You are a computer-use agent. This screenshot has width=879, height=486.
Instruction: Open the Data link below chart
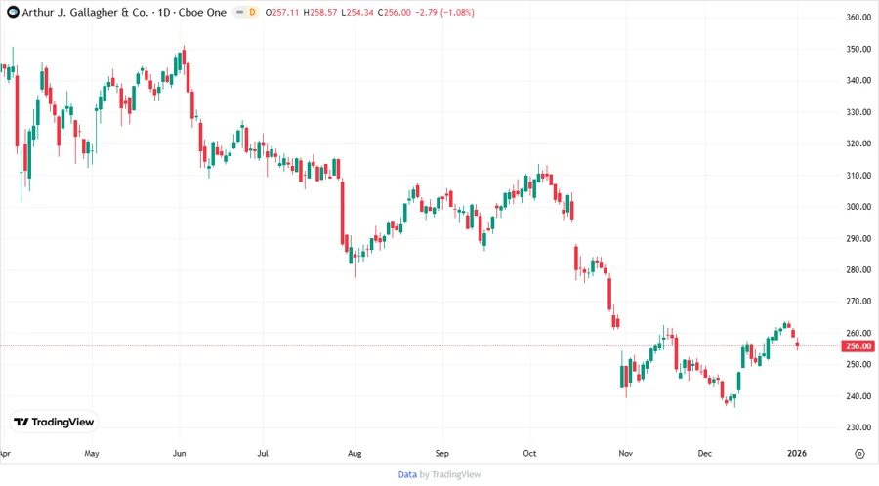coord(407,474)
